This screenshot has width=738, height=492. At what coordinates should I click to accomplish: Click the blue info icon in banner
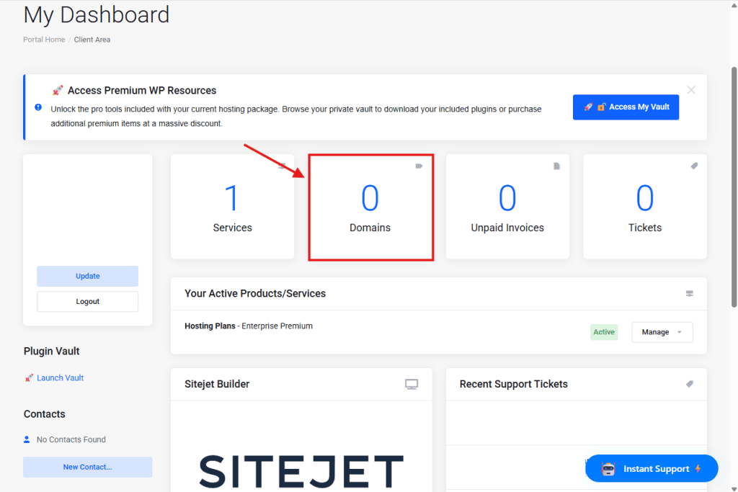(x=38, y=107)
